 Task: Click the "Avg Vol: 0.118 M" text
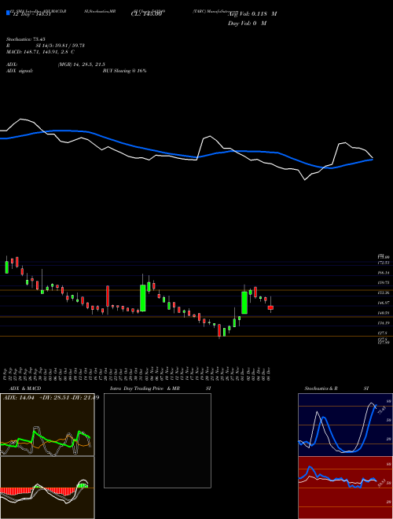[252, 14]
